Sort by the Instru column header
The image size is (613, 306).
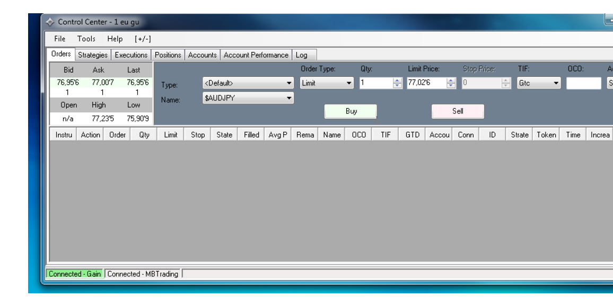click(x=63, y=135)
